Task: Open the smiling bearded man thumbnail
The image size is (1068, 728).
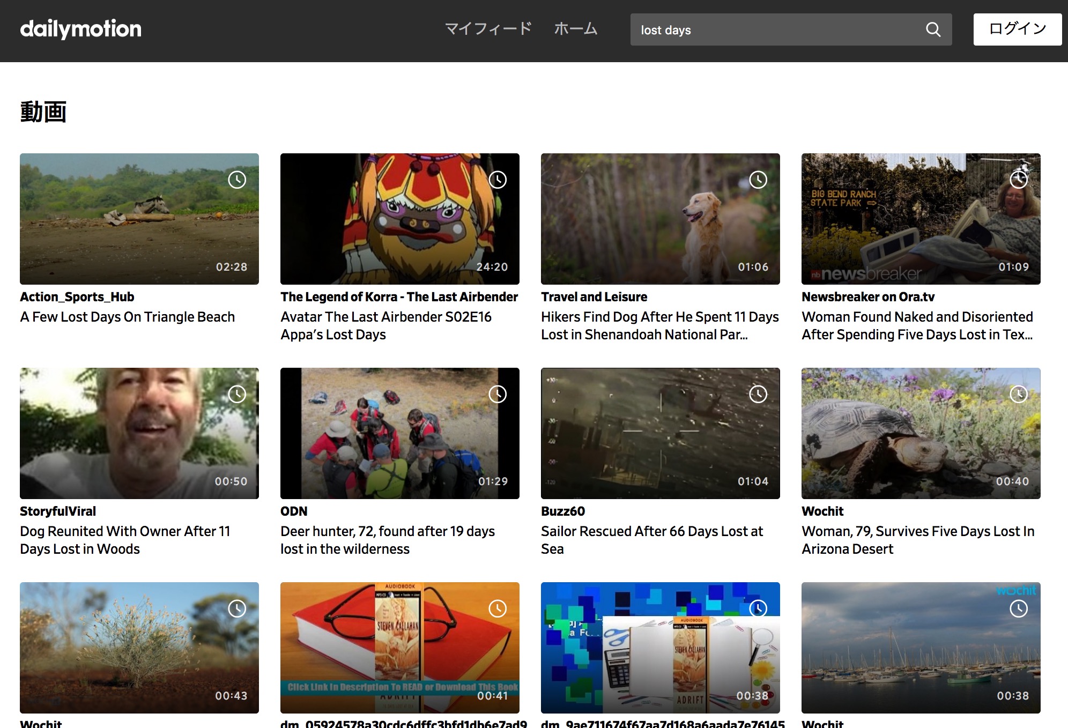Action: point(139,433)
